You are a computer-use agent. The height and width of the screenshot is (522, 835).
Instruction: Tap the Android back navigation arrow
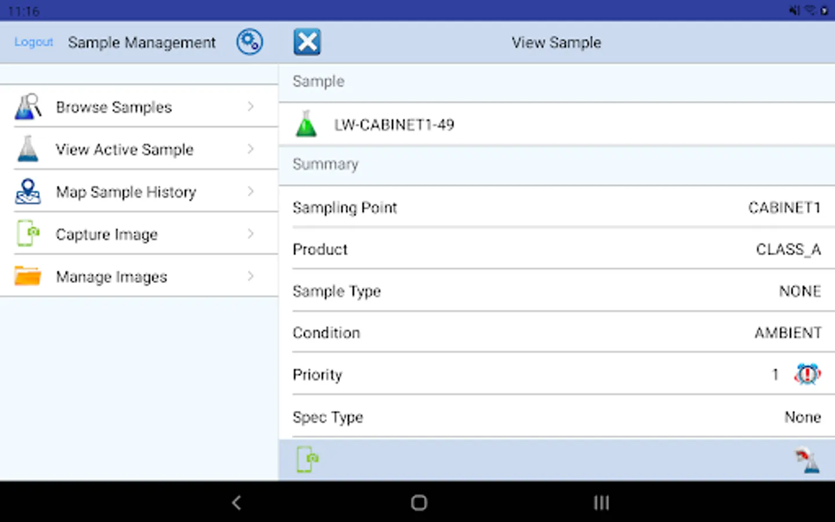pos(236,503)
